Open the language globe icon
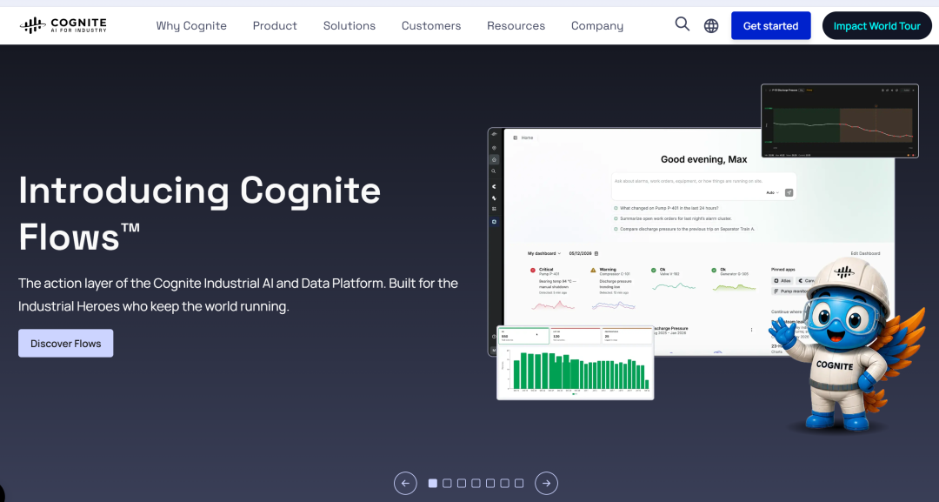This screenshot has height=502, width=939. pos(711,26)
